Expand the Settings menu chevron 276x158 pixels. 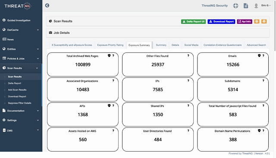38,120
